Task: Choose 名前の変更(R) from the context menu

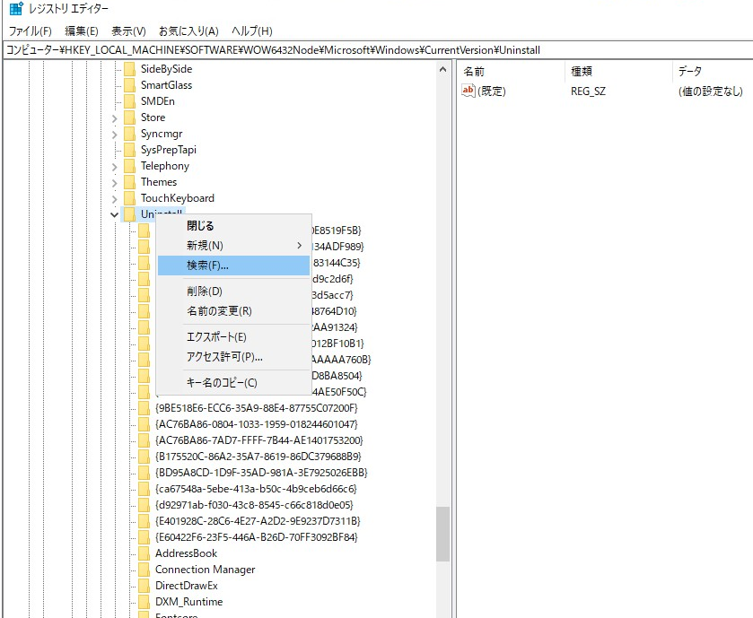Action: tap(234, 311)
